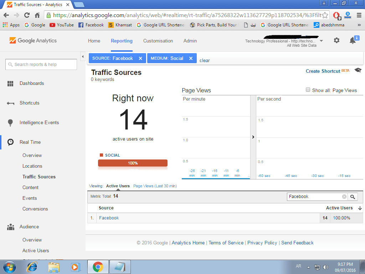365x274 pixels.
Task: Open the Intelligence Events section
Action: 39,123
